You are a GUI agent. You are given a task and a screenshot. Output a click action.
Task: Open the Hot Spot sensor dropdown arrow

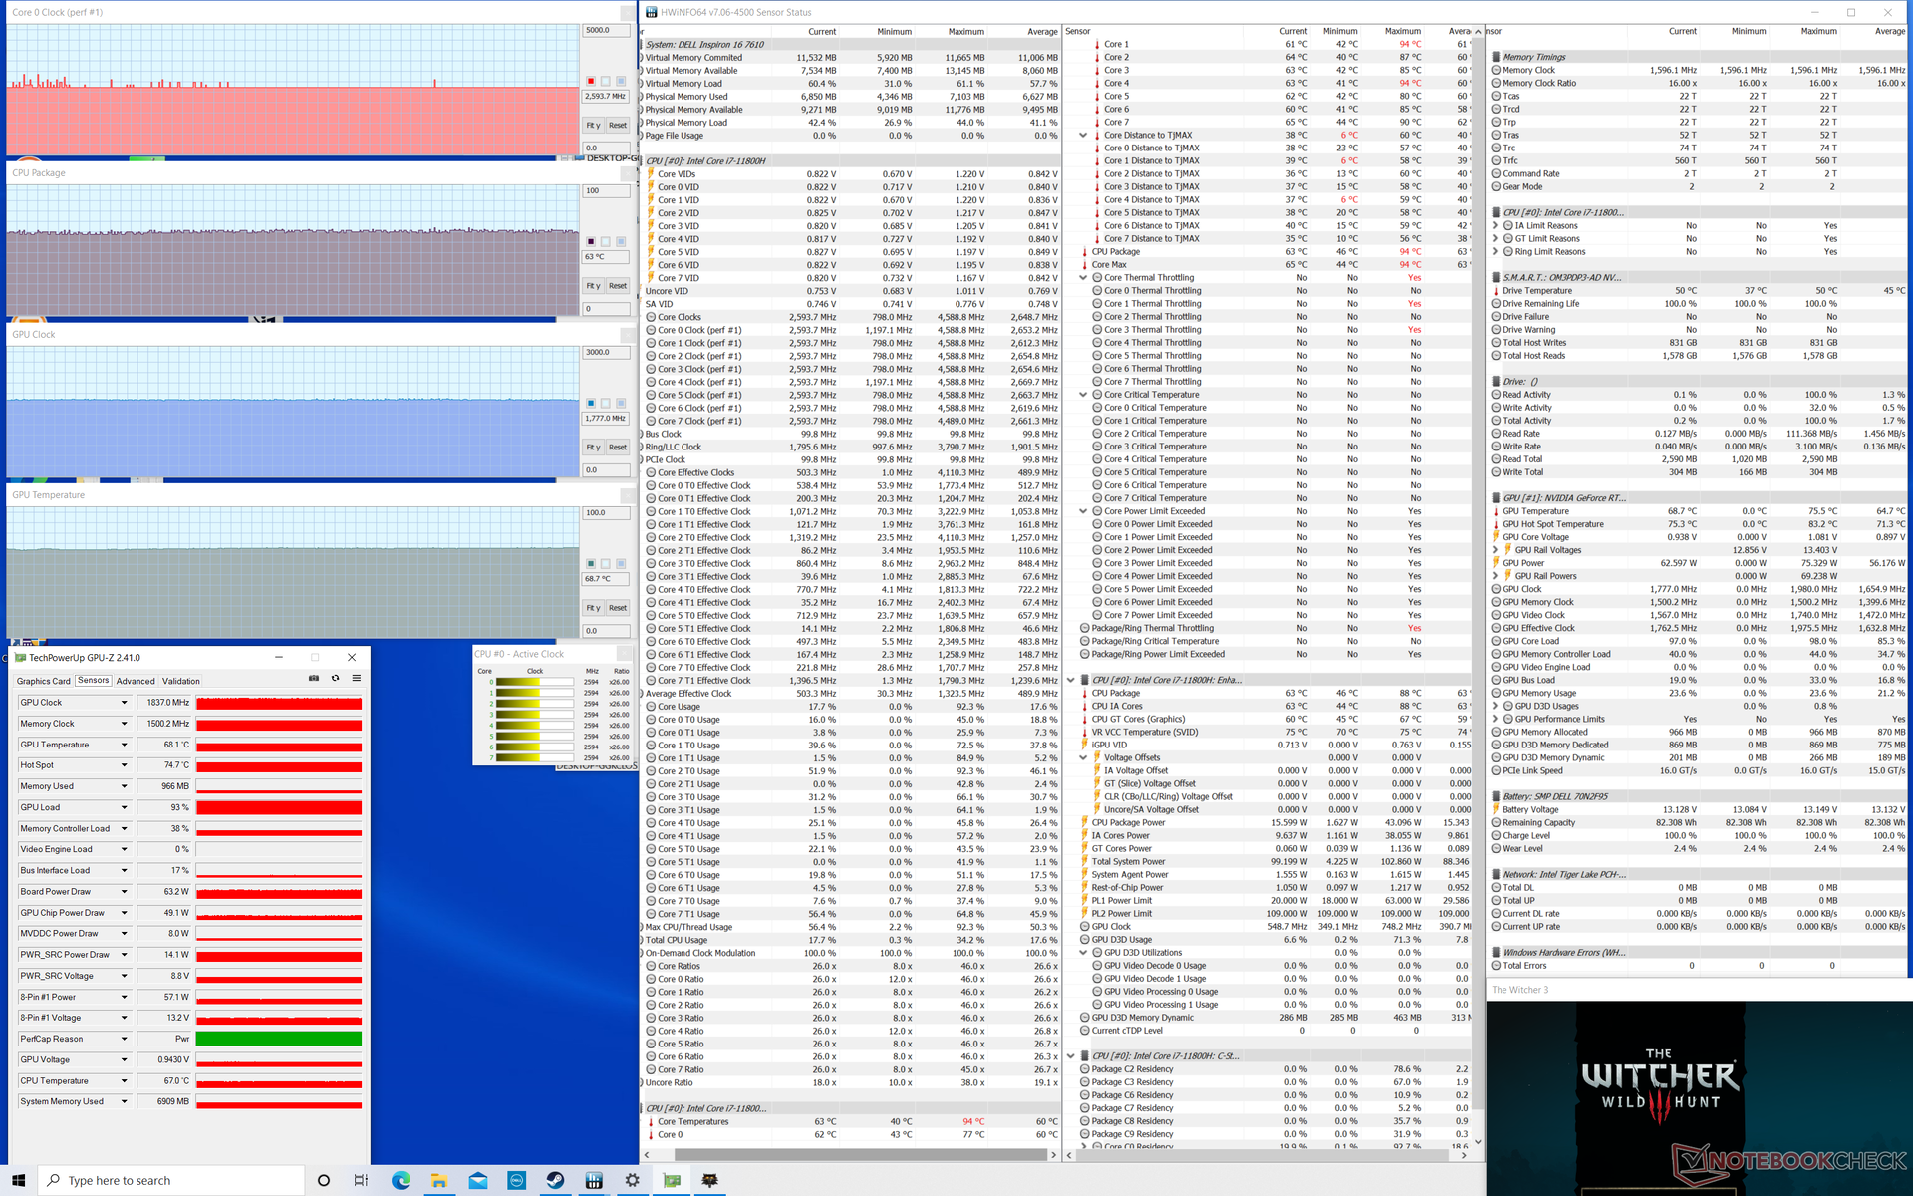(125, 765)
